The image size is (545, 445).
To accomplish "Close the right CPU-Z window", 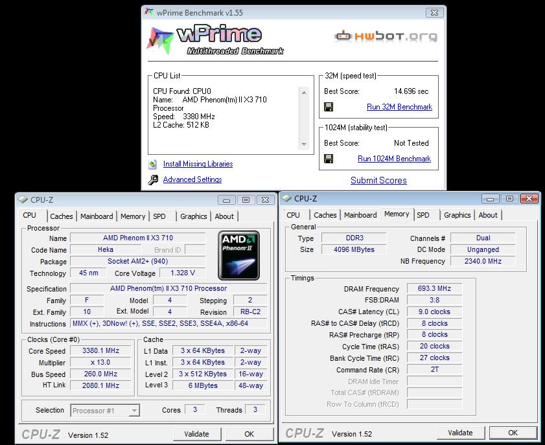I will (x=529, y=199).
